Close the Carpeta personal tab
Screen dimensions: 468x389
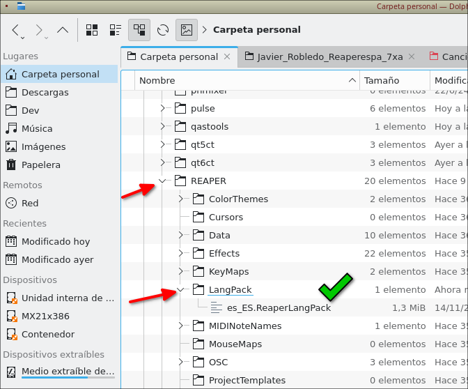click(227, 56)
